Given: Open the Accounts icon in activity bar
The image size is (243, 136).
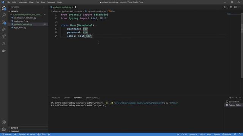Looking at the screenshot, I should tap(4, 122).
